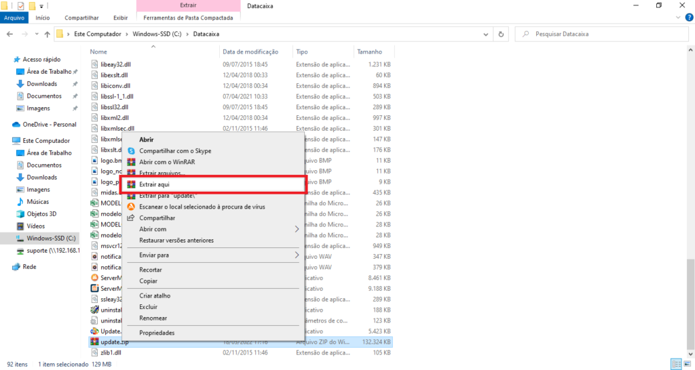Navigate back with the back arrow

tap(8, 34)
